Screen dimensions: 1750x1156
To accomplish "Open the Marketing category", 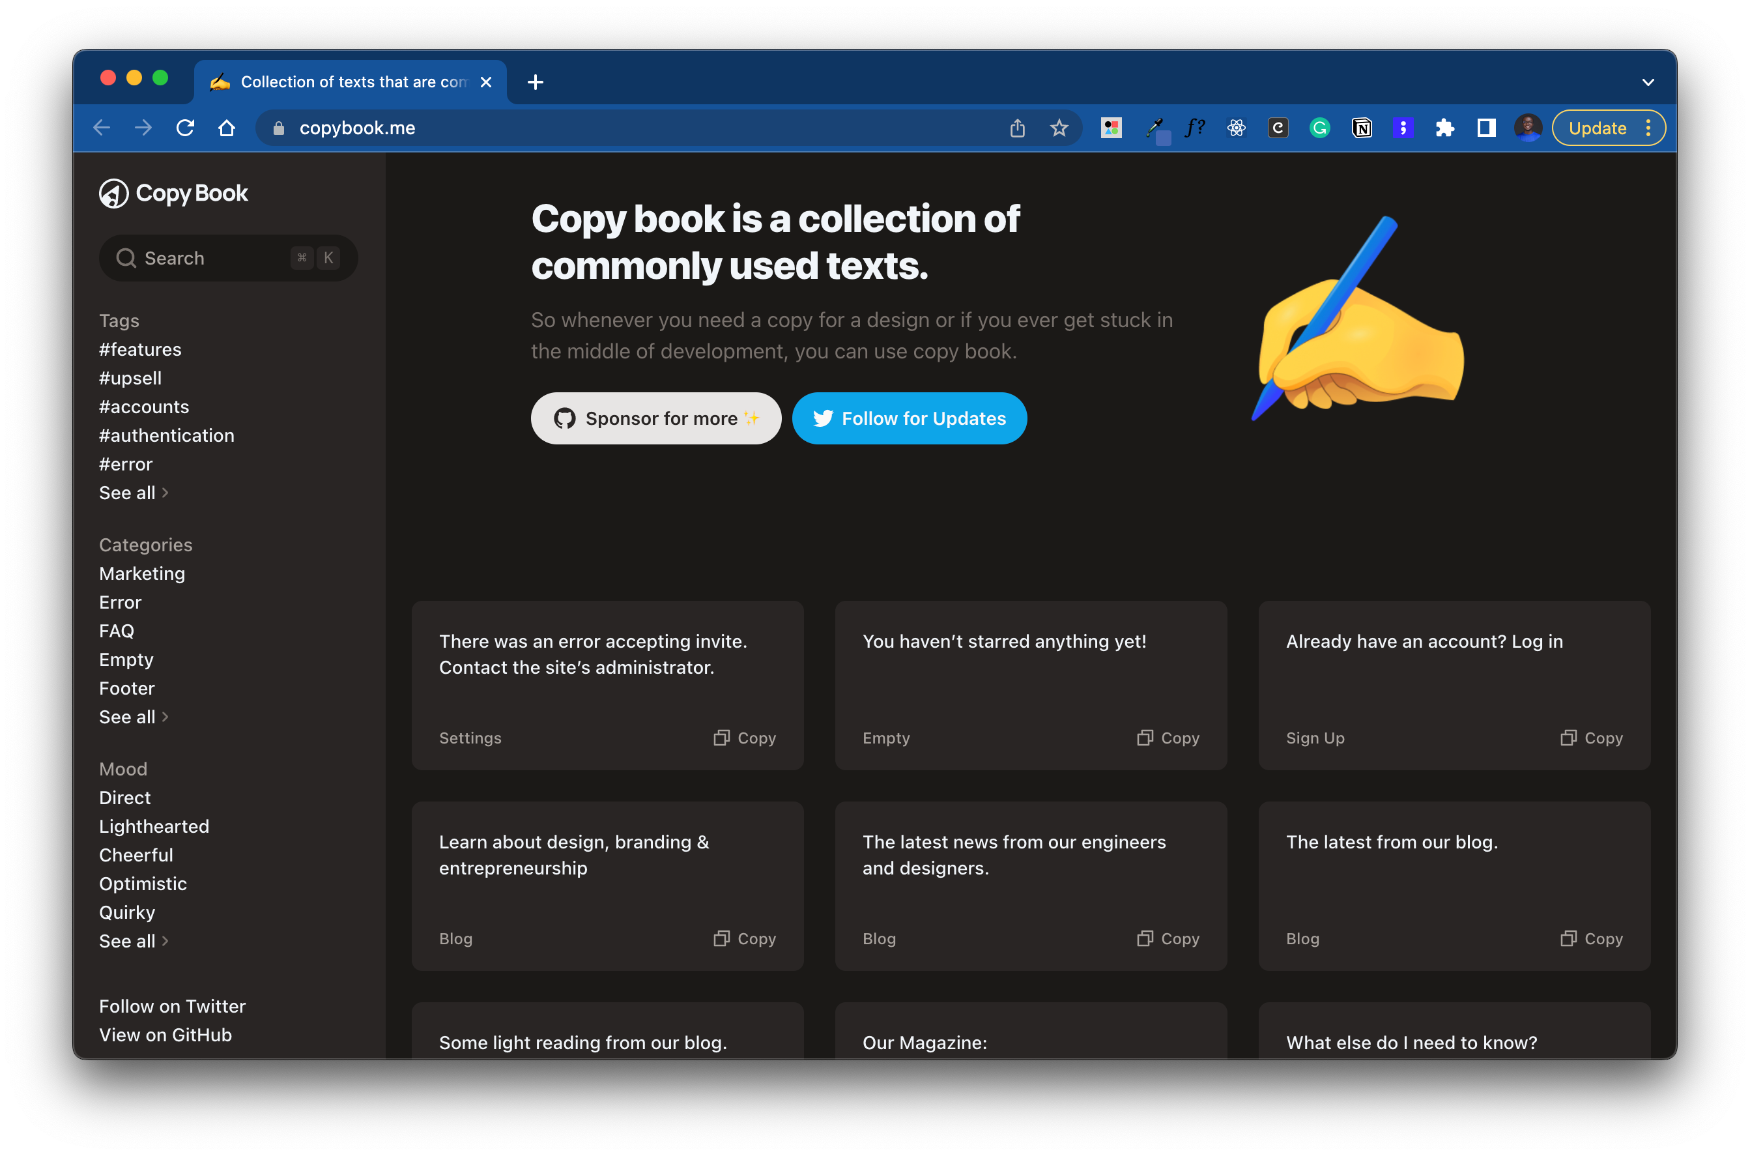I will (142, 573).
